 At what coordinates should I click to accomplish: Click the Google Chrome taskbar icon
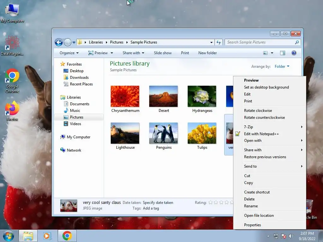67,236
